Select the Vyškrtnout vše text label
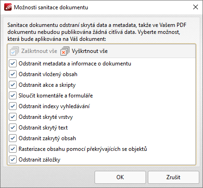The width and height of the screenshot is (203, 188). (89, 51)
